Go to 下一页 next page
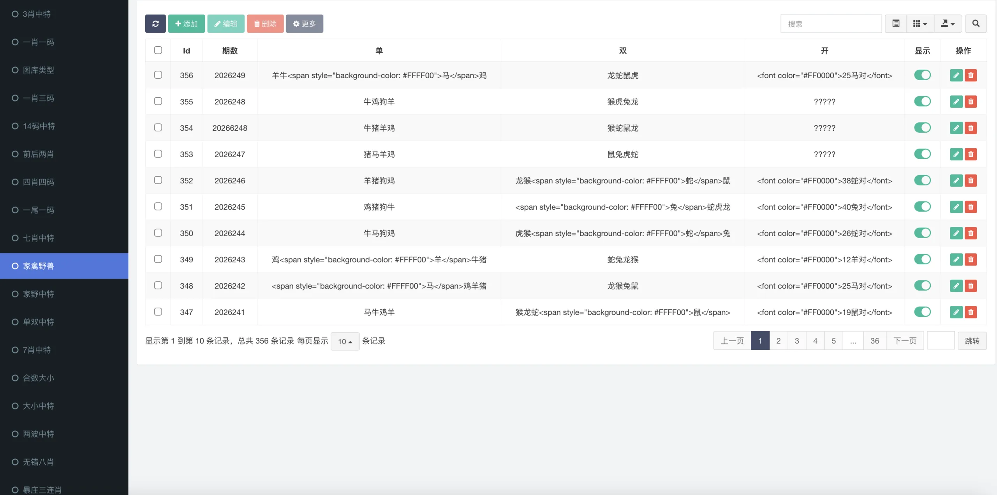The height and width of the screenshot is (495, 997). pyautogui.click(x=905, y=341)
